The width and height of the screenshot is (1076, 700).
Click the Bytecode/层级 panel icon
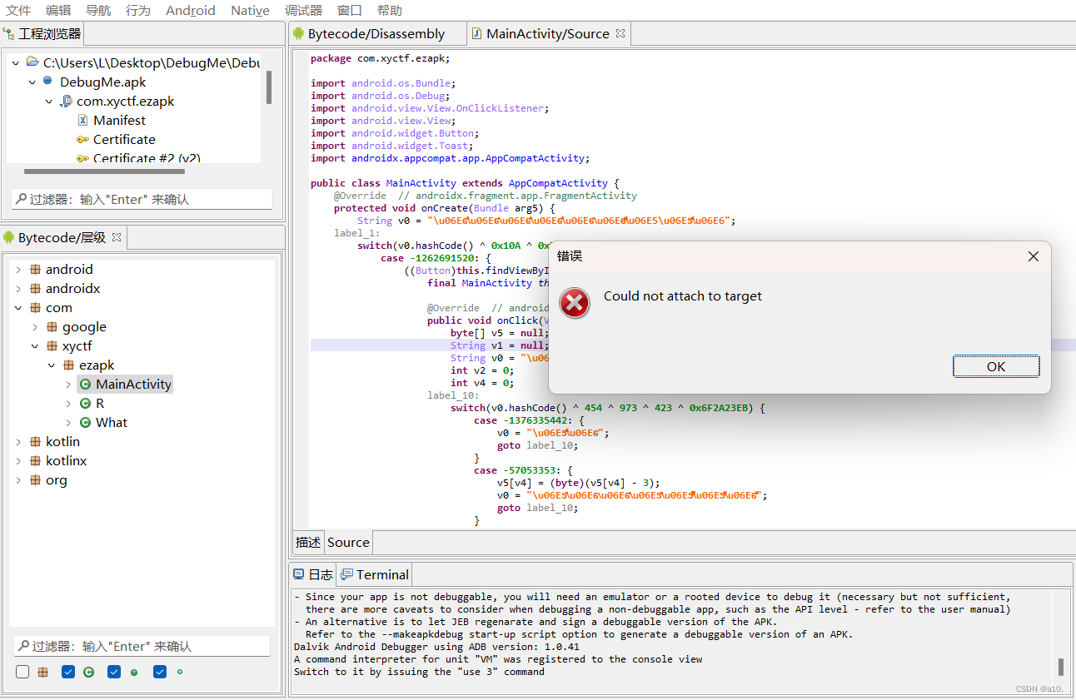(x=8, y=236)
